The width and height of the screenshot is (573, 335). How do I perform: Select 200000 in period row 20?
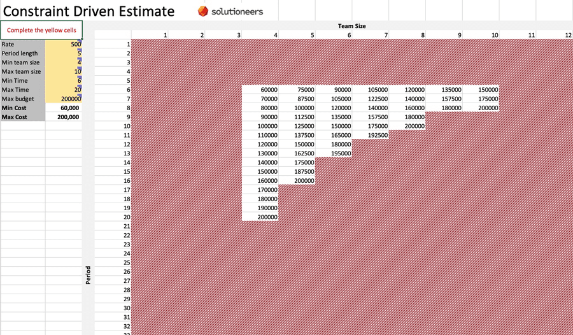coord(260,217)
